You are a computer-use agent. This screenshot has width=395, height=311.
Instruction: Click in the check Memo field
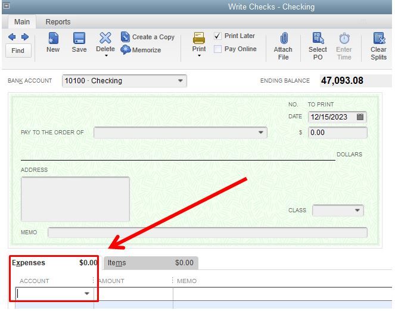click(x=207, y=233)
